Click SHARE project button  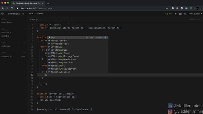[x=40, y=14]
